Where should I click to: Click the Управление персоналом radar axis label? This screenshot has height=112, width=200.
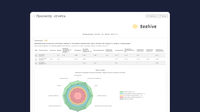click(102, 96)
